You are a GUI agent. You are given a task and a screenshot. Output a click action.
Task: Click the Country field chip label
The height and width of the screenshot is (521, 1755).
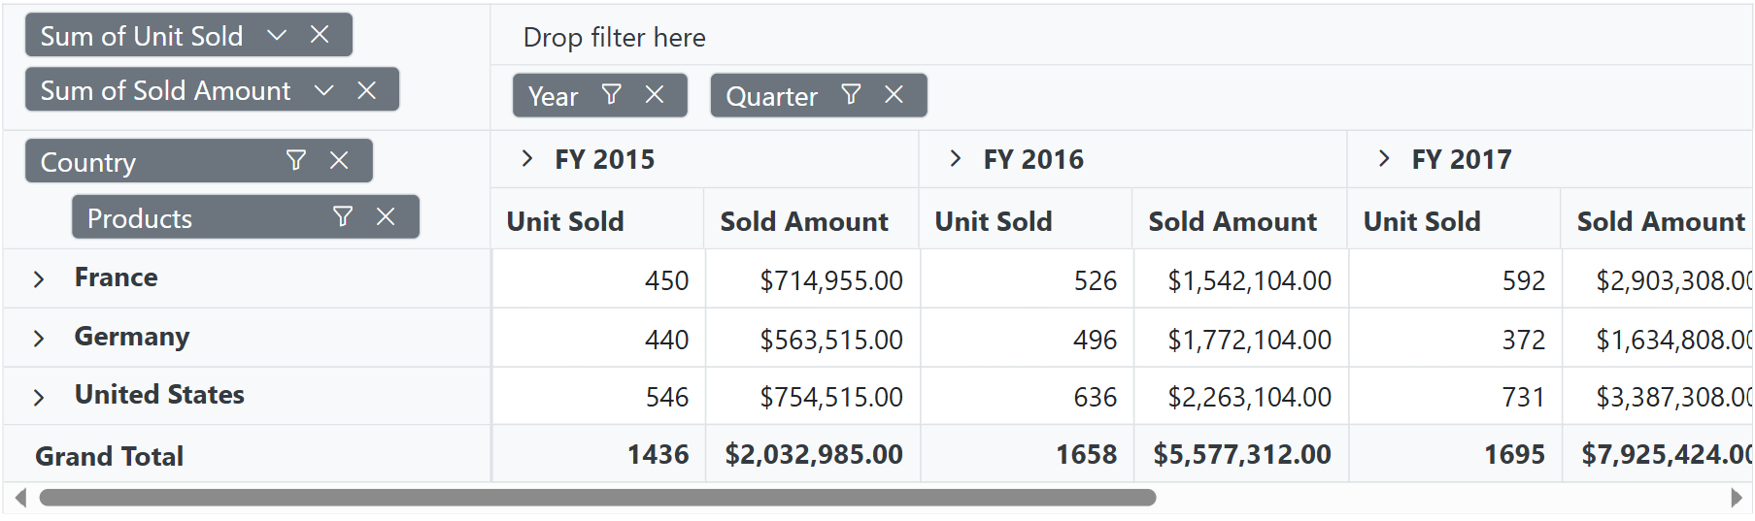click(88, 162)
